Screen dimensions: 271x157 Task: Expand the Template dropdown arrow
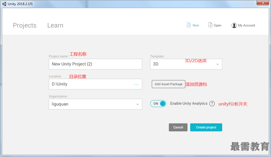pos(218,64)
